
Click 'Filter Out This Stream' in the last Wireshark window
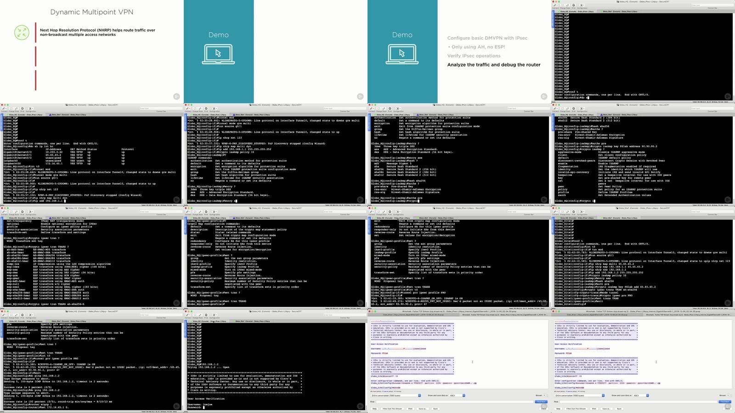click(576, 408)
